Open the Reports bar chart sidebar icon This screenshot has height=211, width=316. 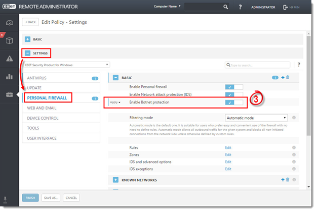point(9,77)
